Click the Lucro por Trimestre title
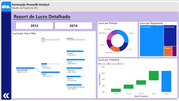 pyautogui.click(x=109, y=60)
